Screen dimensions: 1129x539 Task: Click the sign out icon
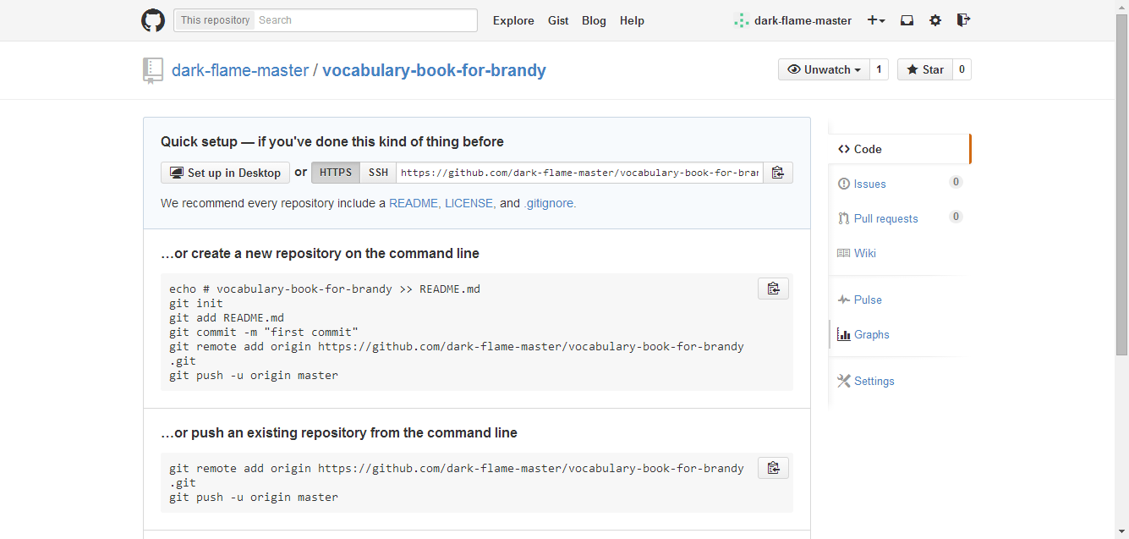(x=963, y=20)
